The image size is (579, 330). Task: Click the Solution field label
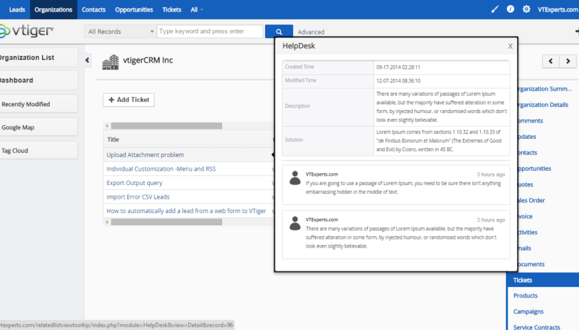(x=294, y=139)
